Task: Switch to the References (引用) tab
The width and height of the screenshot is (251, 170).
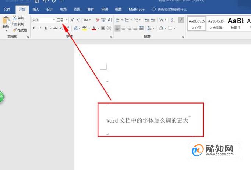Action: [x=77, y=9]
